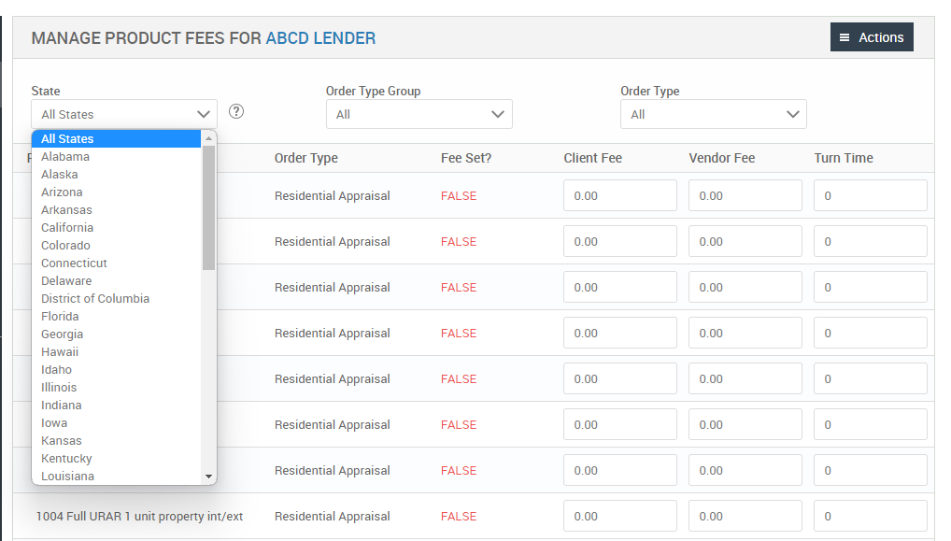This screenshot has height=541, width=951.
Task: Choose District of Columbia from the State list
Action: [94, 298]
